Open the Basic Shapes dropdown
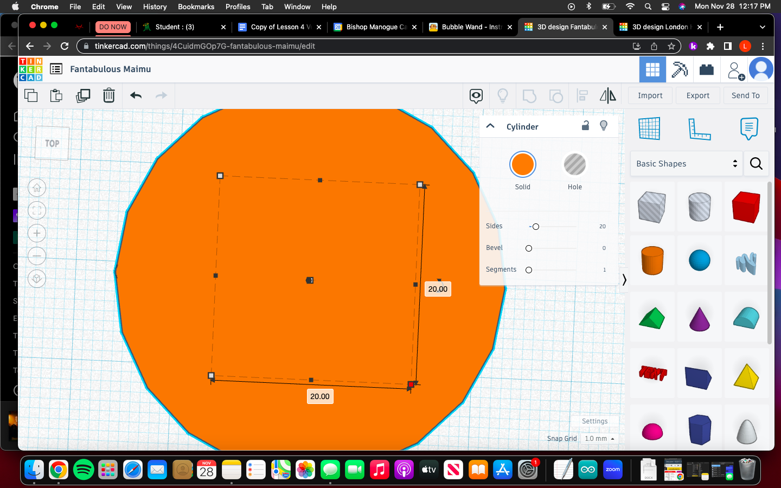Screen dimensions: 781x488 pos(686,163)
